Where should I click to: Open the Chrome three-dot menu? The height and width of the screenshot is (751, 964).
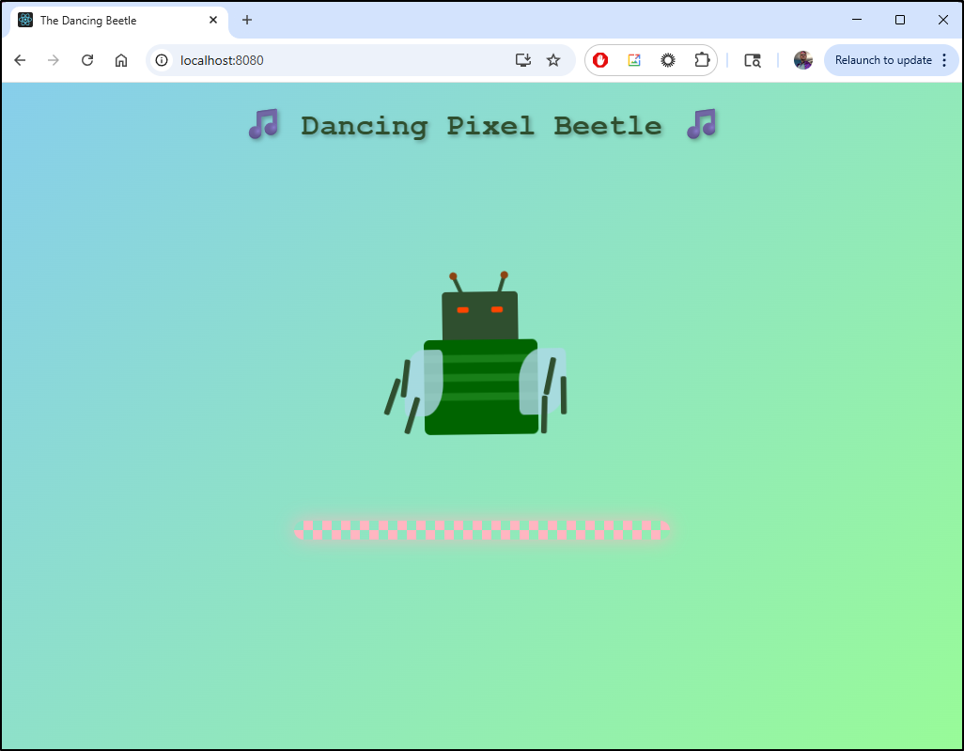click(943, 60)
